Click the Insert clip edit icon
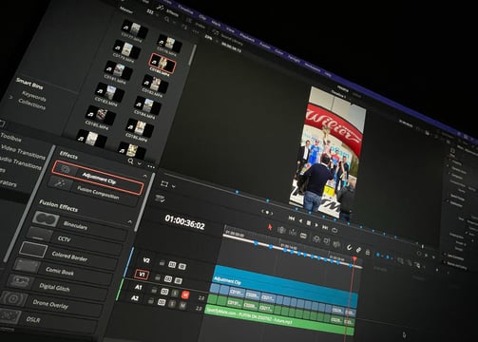478x342 pixels. point(315,239)
